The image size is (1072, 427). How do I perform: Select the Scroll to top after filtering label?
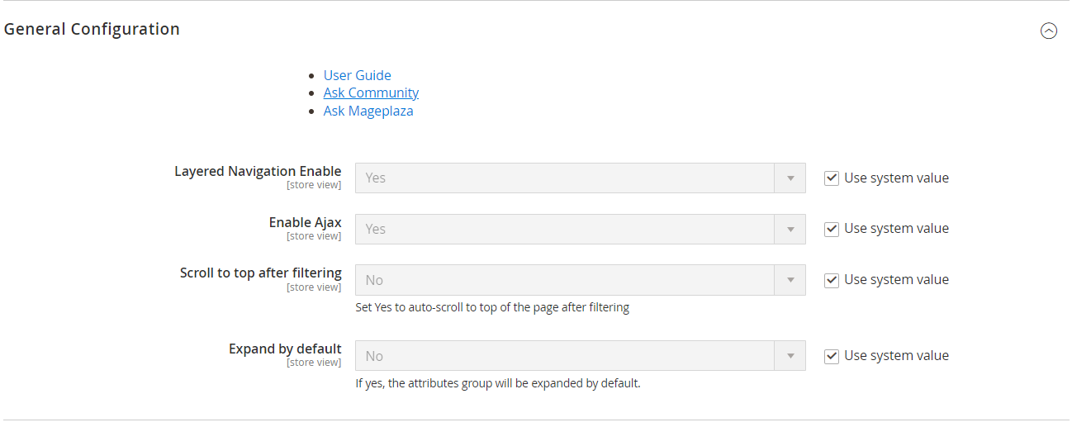point(260,273)
